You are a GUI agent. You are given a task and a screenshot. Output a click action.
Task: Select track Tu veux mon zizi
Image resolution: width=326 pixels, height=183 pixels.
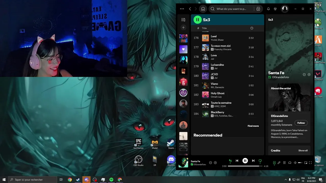[227, 48]
